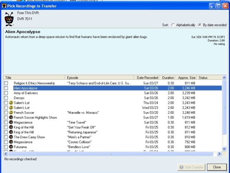
Task: Click the Religion & Ethics Newsweekly title
Action: click(x=34, y=83)
